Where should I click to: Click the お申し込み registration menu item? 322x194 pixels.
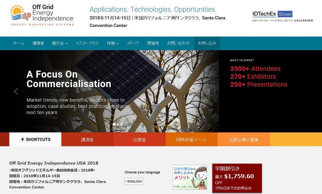tap(207, 43)
